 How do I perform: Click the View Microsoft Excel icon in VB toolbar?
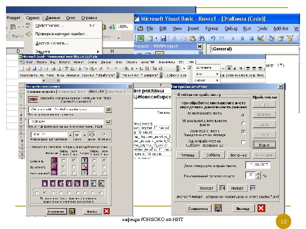pyautogui.click(x=141, y=38)
